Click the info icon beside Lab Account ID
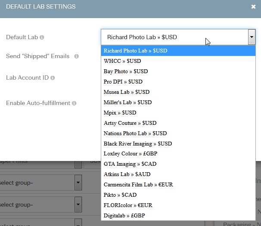This screenshot has height=226, width=261. click(x=53, y=78)
